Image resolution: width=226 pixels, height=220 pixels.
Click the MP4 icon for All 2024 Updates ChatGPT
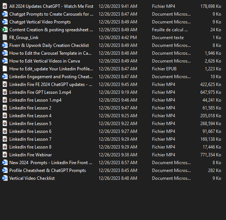click(5, 6)
